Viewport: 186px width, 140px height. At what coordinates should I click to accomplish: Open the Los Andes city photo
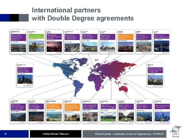pos(36,116)
